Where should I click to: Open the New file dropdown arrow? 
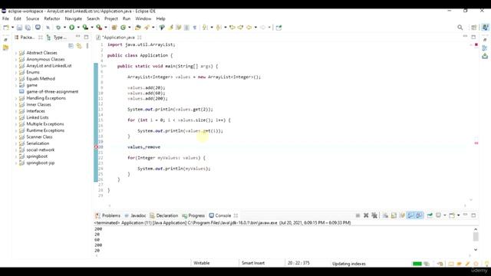click(12, 28)
